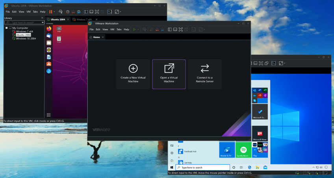Open Rhythmbox in the Ubuntu dock
The image size is (334, 178).
49,50
